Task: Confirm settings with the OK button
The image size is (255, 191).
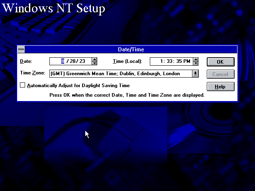Action: click(220, 62)
